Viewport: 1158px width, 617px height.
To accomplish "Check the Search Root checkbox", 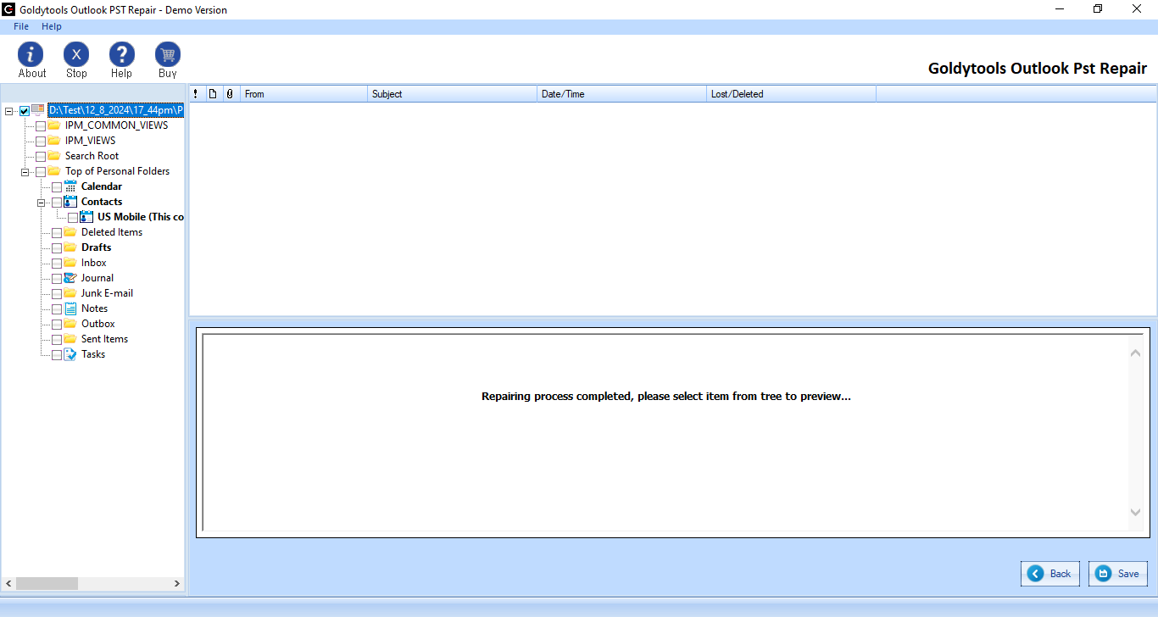I will click(x=41, y=157).
